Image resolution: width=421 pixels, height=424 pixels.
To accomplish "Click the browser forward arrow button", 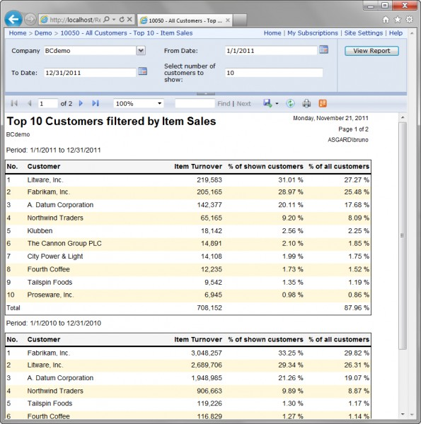I will (30, 19).
